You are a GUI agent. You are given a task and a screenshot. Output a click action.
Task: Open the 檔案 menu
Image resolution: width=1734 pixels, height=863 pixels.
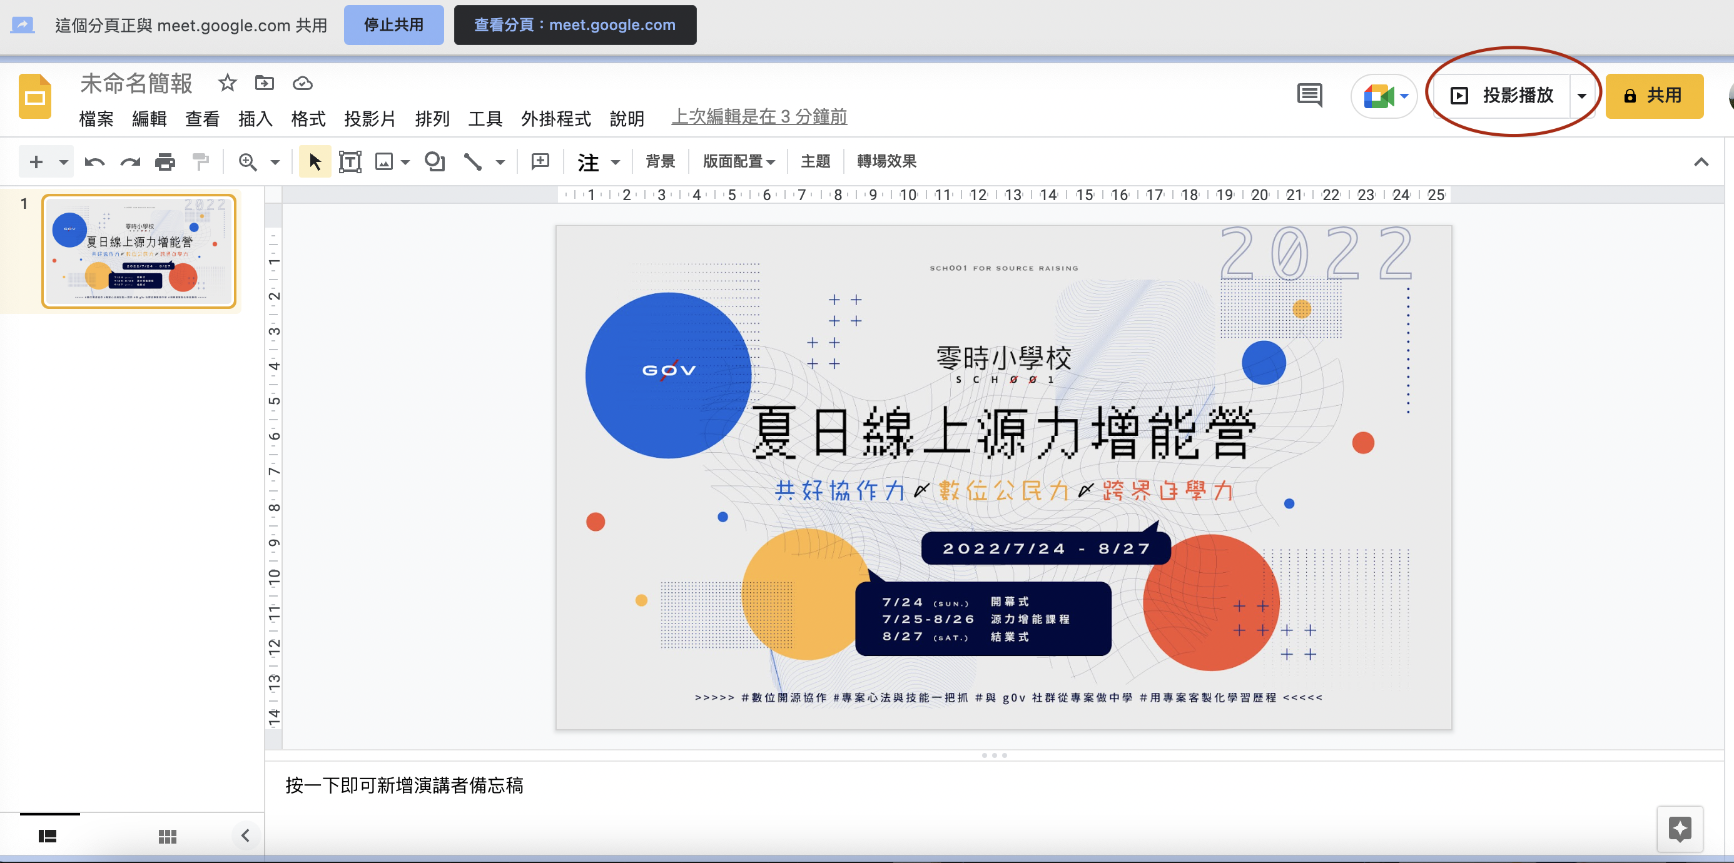click(96, 118)
